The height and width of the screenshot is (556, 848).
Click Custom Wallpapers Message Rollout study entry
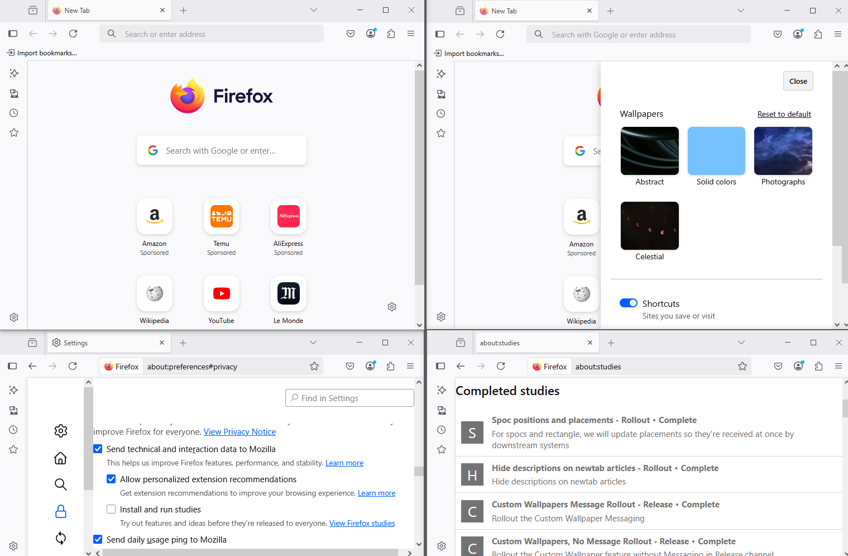tap(648, 511)
